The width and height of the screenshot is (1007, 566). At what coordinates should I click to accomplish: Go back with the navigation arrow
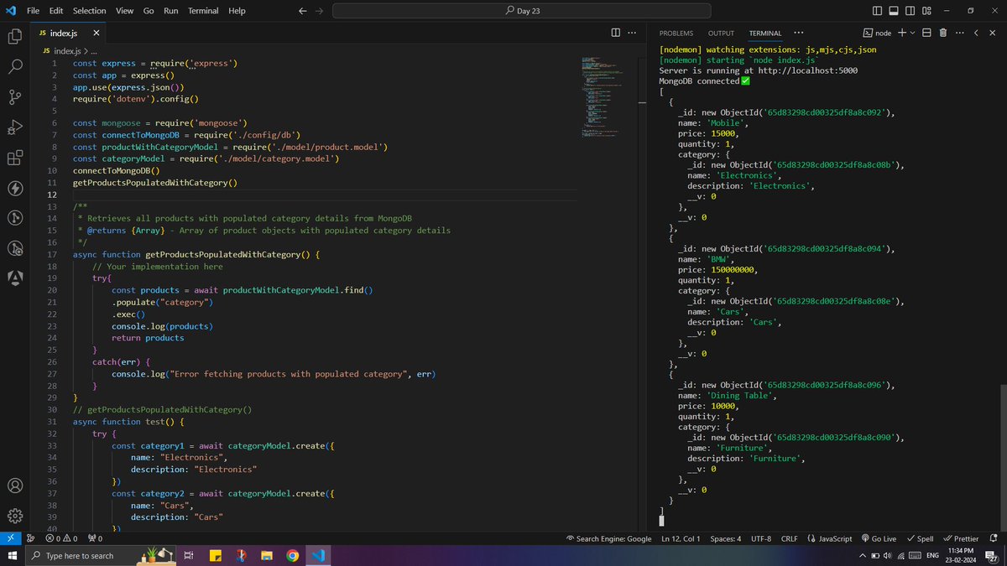303,11
